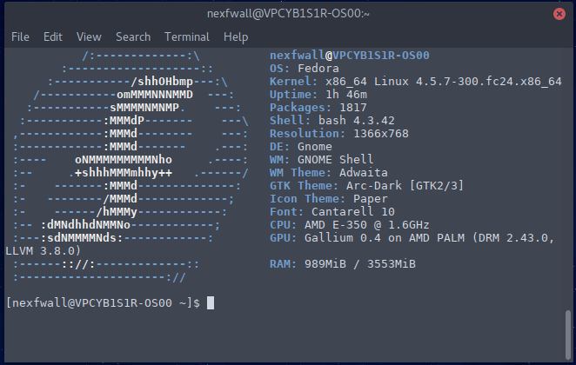576x365 pixels.
Task: Open the Edit menu
Action: [x=53, y=36]
